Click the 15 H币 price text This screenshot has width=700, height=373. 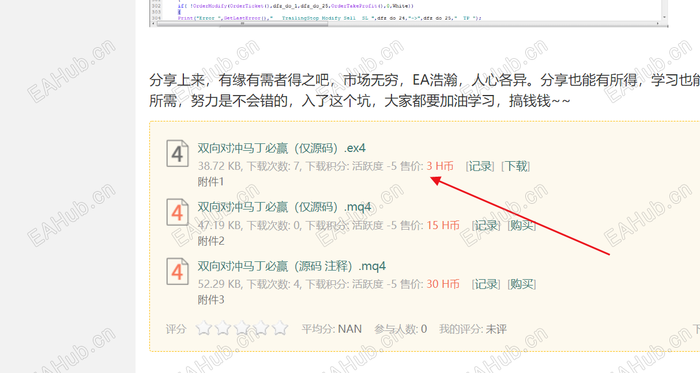(x=443, y=225)
